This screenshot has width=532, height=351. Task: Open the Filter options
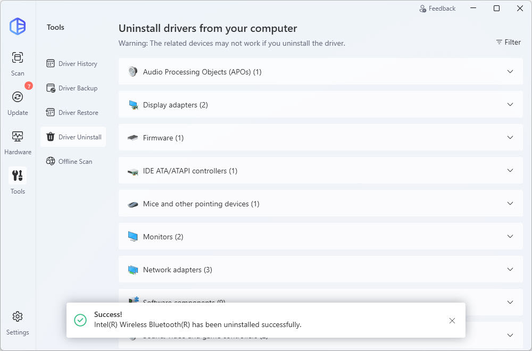(x=508, y=42)
